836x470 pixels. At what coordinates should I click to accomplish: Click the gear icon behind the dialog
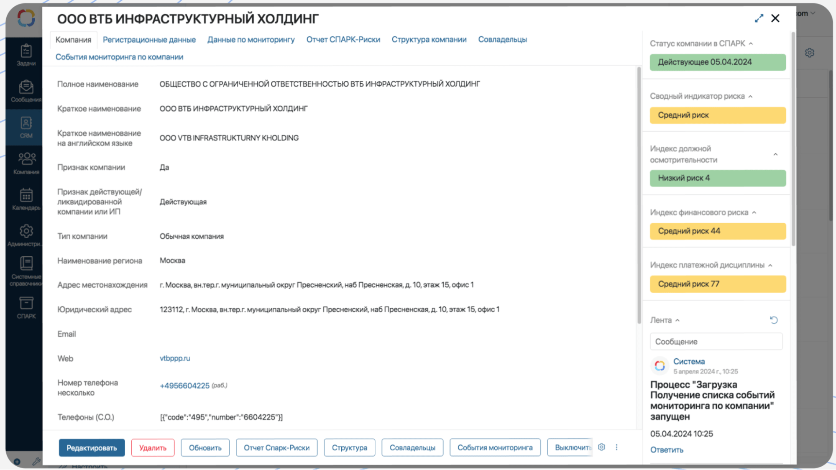[x=810, y=53]
